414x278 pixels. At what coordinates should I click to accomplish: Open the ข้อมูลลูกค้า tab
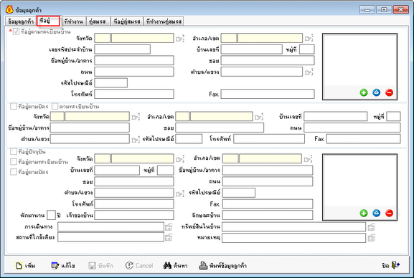20,21
